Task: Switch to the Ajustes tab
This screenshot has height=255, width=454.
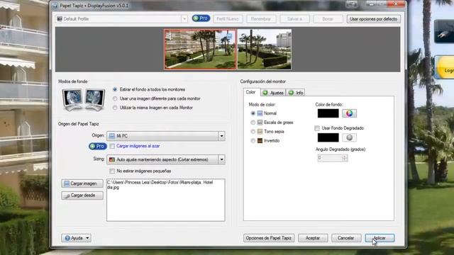Action: (273, 93)
